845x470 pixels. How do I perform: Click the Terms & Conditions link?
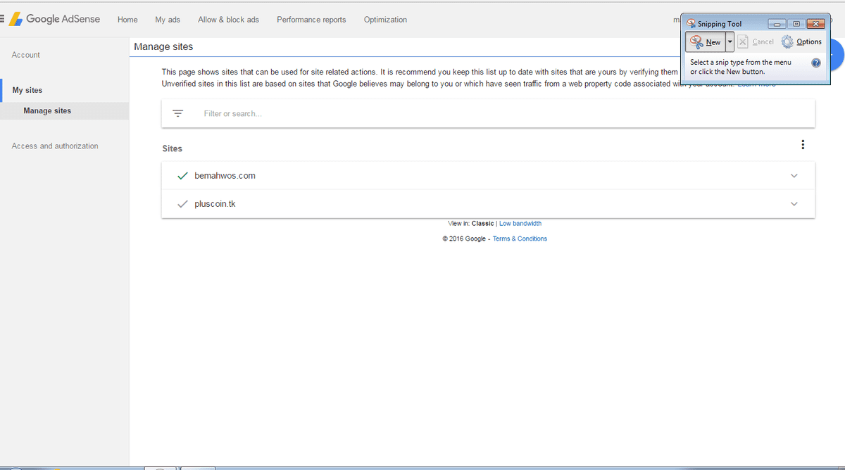pyautogui.click(x=520, y=239)
